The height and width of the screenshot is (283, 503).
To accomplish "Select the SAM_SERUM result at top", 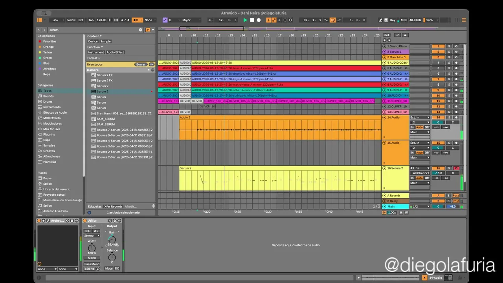I will click(x=106, y=119).
